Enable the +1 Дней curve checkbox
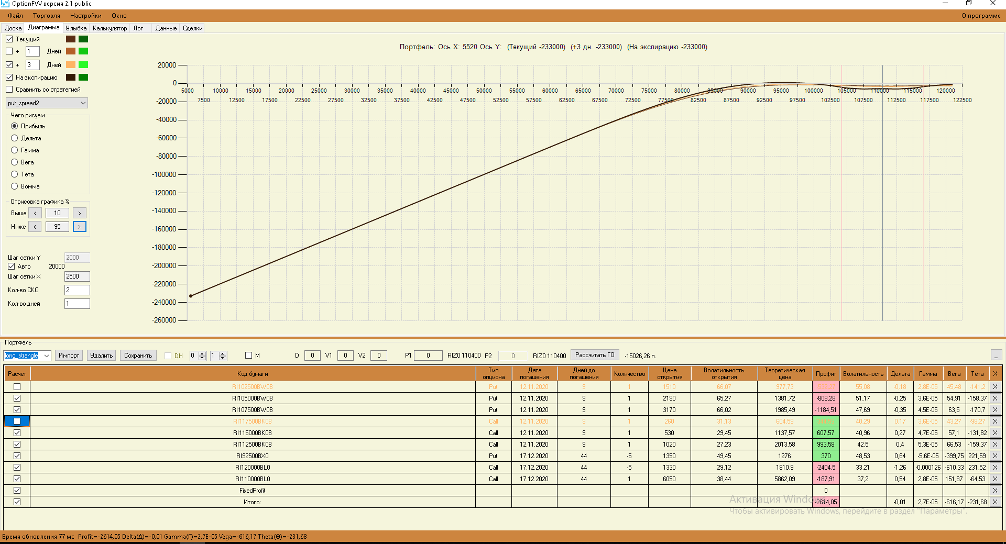 point(9,51)
